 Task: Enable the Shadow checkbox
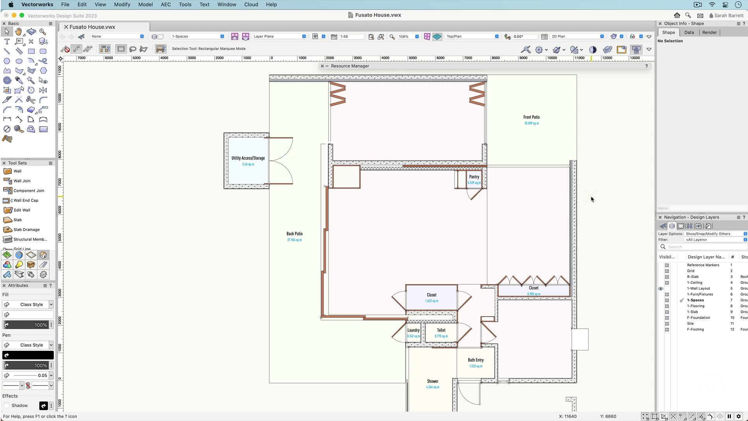7,406
